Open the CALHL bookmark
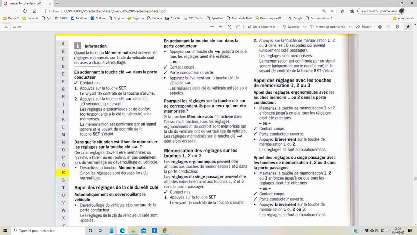Image resolution: width=417 pixels, height=235 pixels. [x=61, y=18]
